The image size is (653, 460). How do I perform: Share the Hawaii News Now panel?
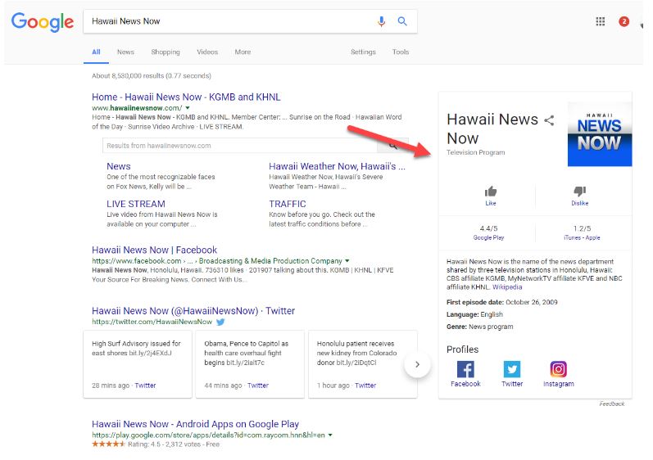(549, 120)
